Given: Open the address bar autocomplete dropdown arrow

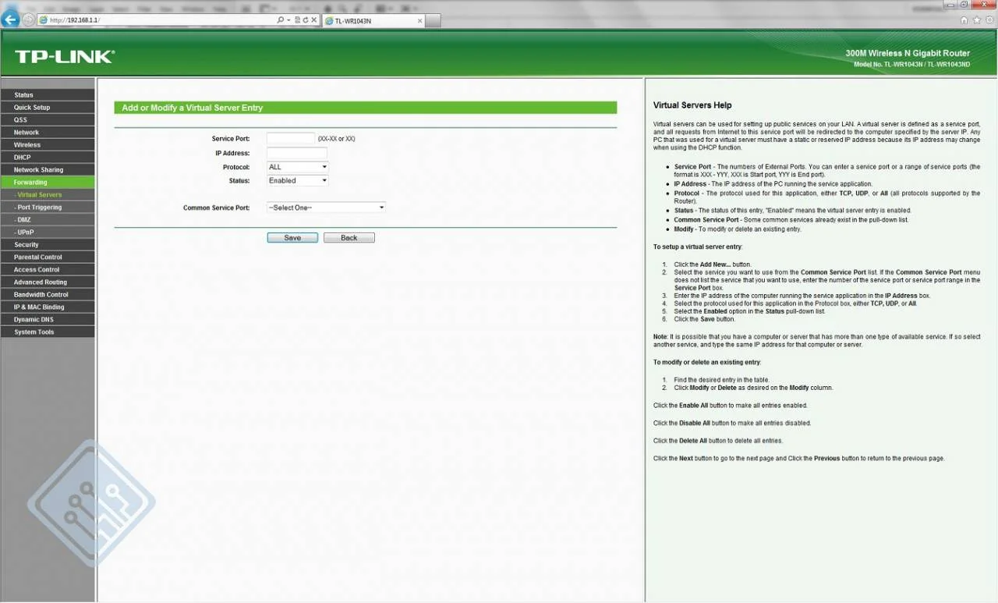Looking at the screenshot, I should pos(288,20).
